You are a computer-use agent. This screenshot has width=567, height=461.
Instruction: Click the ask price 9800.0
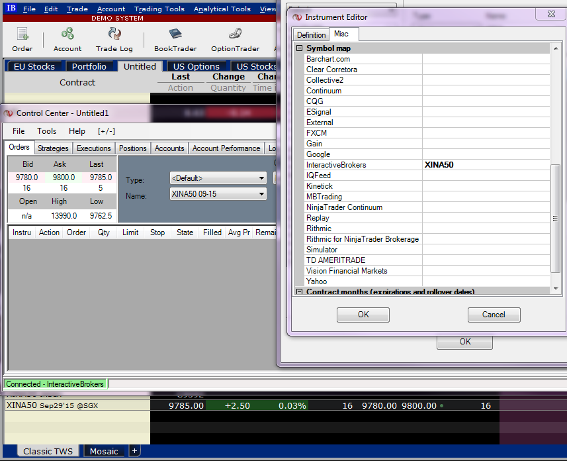click(x=64, y=178)
